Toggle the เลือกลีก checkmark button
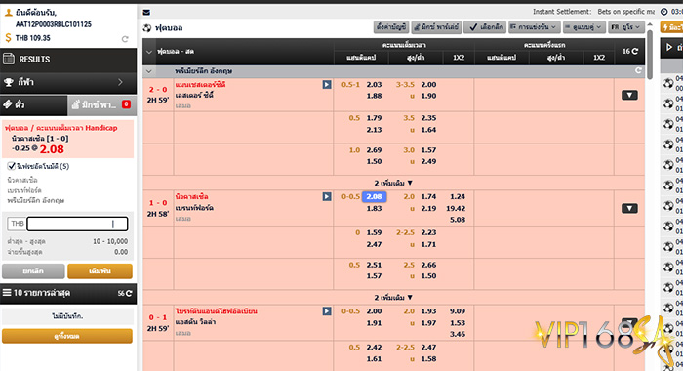This screenshot has width=683, height=371. (485, 27)
